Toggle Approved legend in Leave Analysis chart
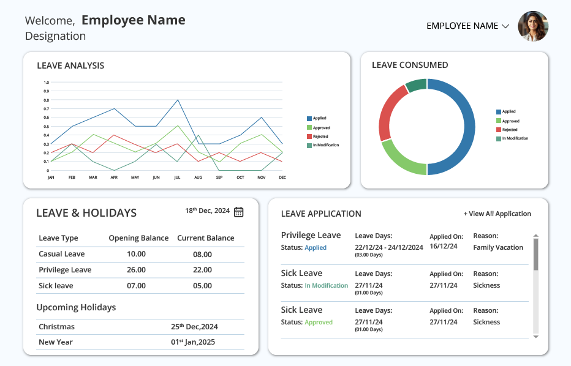Image resolution: width=571 pixels, height=366 pixels. (318, 128)
